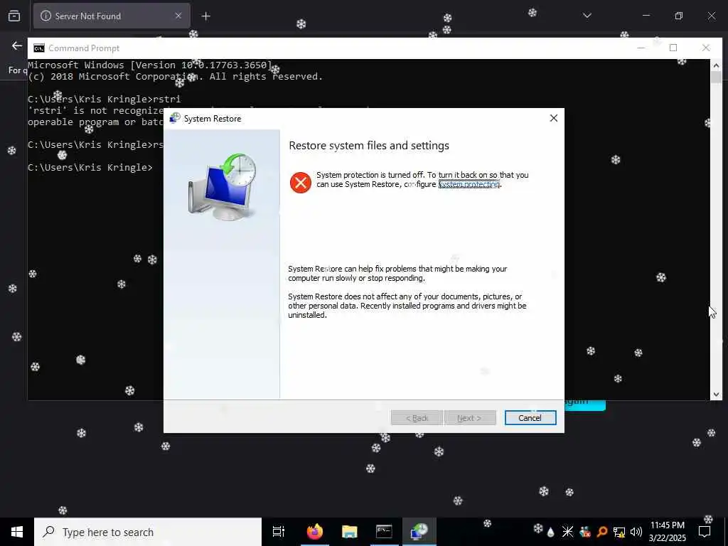Open File Explorer from the taskbar
The height and width of the screenshot is (546, 728).
pos(349,532)
